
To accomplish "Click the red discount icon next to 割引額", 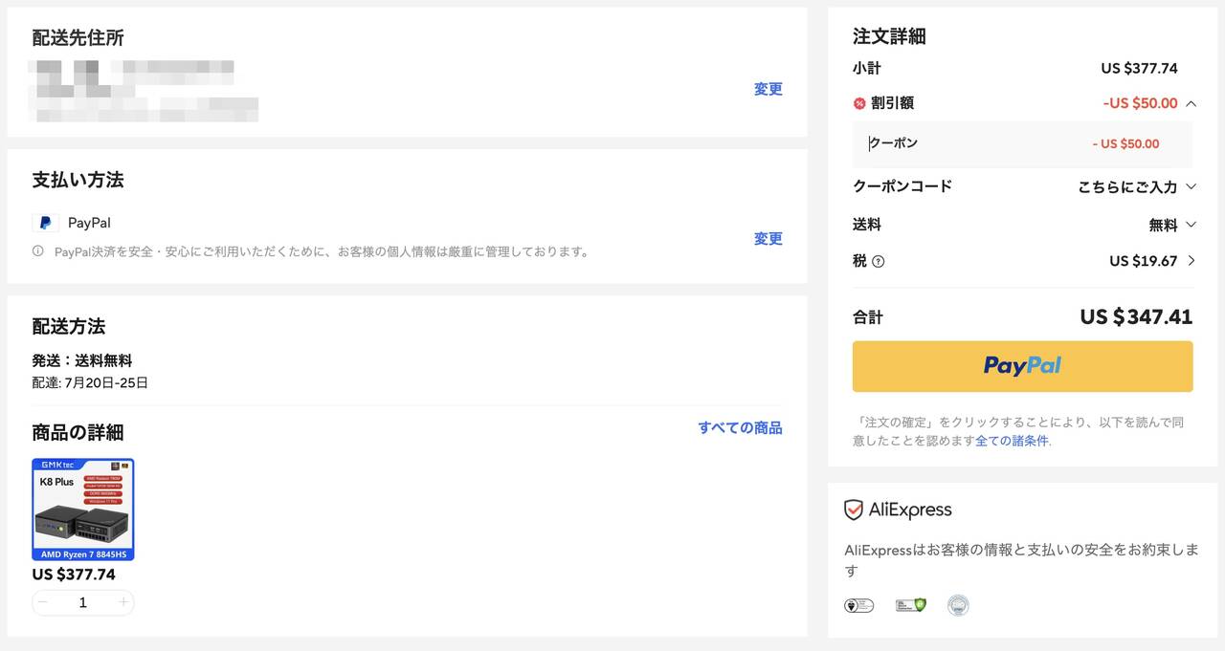I will (x=859, y=103).
